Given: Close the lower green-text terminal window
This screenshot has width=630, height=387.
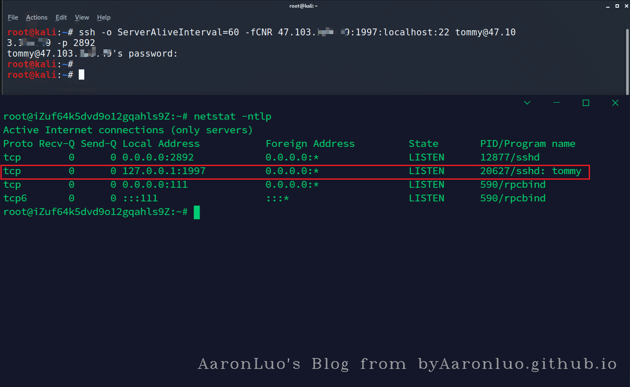Looking at the screenshot, I should (615, 103).
